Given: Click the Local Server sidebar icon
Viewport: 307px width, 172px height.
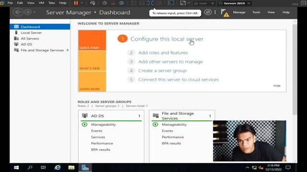Looking at the screenshot, I should [x=16, y=32].
